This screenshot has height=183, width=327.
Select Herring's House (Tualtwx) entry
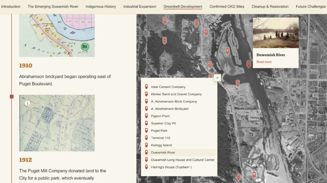(x=171, y=167)
